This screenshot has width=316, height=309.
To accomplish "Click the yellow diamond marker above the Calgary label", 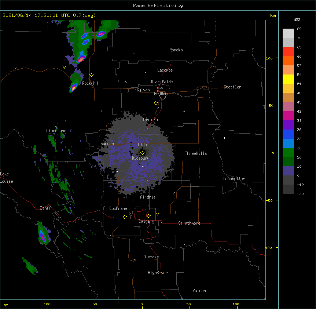I will point(148,216).
